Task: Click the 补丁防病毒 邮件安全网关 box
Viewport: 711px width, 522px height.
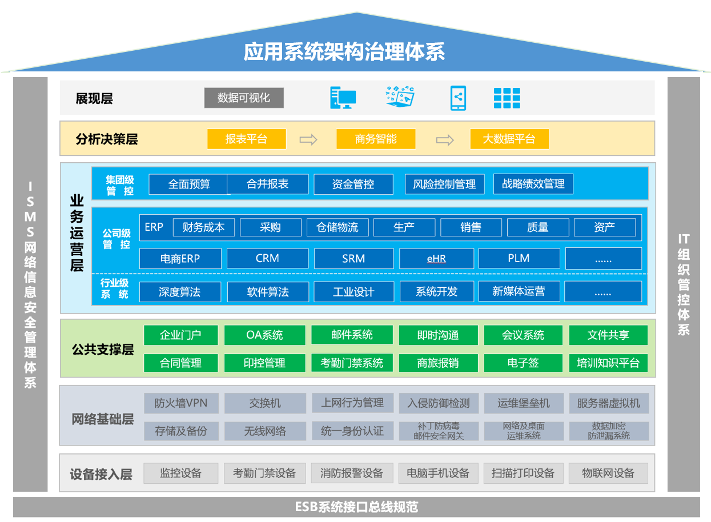Action: pos(439,431)
